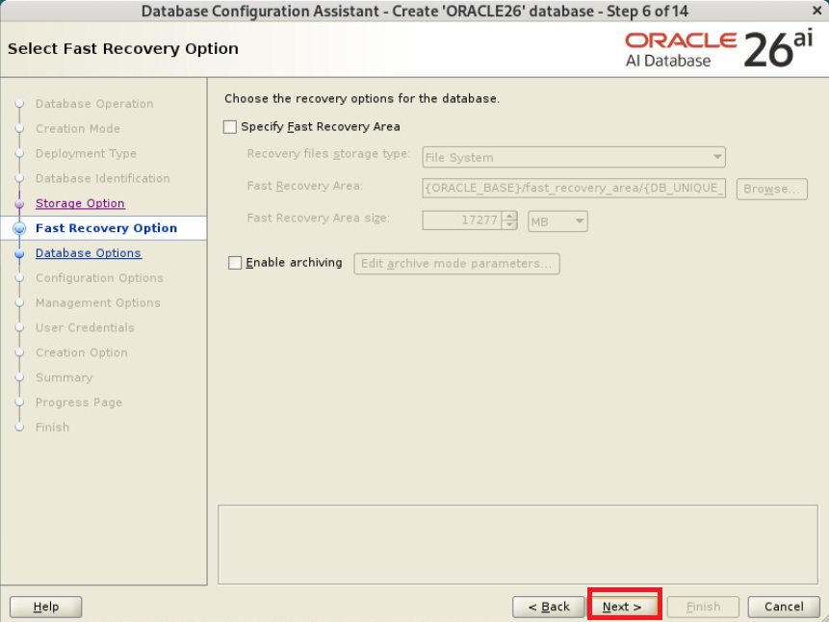829x622 pixels.
Task: Check the Specify Fast Recovery Area checkbox
Action: tap(230, 127)
